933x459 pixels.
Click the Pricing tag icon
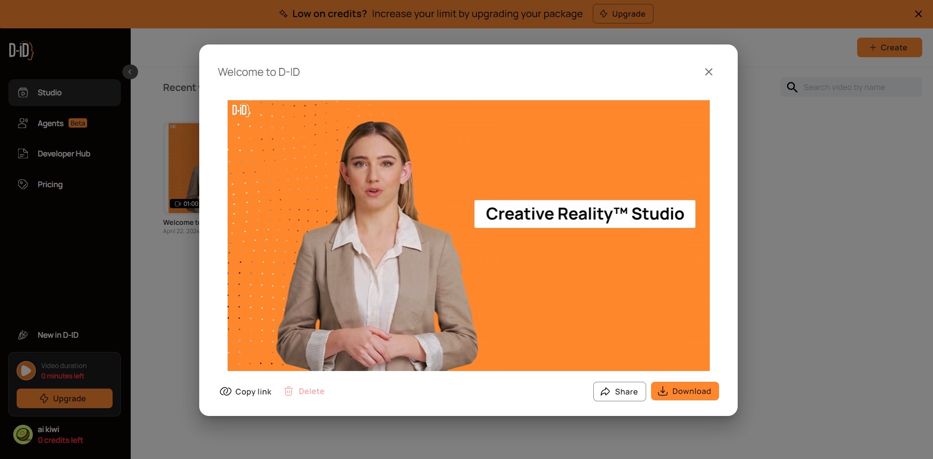click(23, 184)
